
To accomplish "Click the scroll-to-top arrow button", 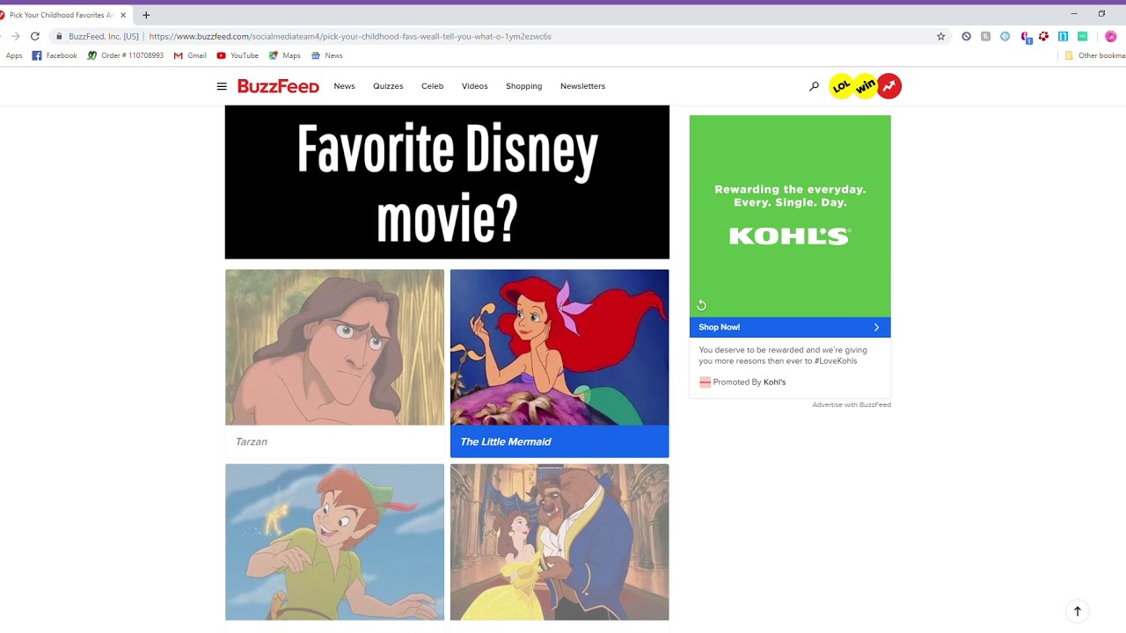I will (1078, 611).
